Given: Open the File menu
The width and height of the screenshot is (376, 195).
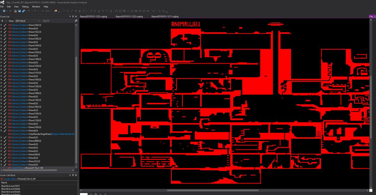Looking at the screenshot, I should (x=2, y=7).
